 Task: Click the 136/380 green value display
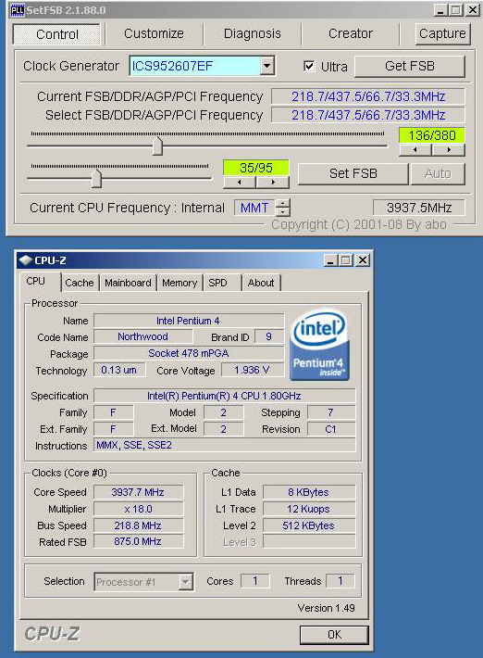point(432,135)
